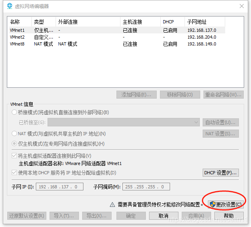
Task: Click the 应用(A) button
Action: [x=197, y=216]
